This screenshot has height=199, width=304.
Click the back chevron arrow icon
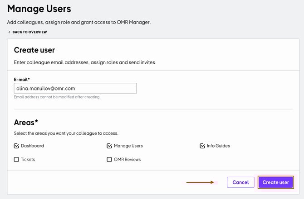coord(9,32)
